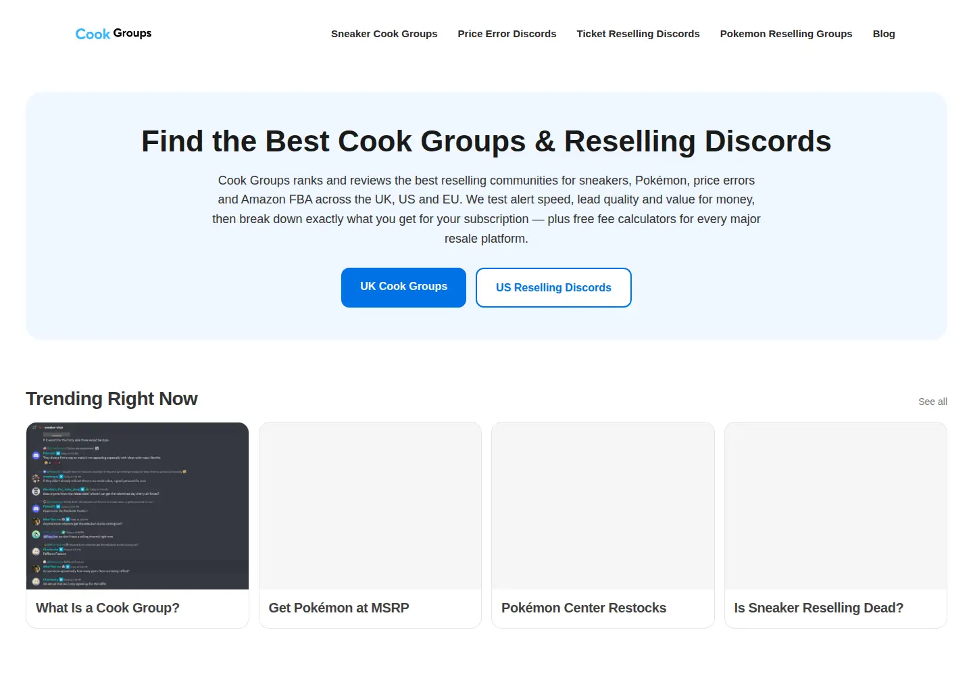The height and width of the screenshot is (676, 973).
Task: Click the Is Sneaker Reselling Dead? card image
Action: (836, 506)
